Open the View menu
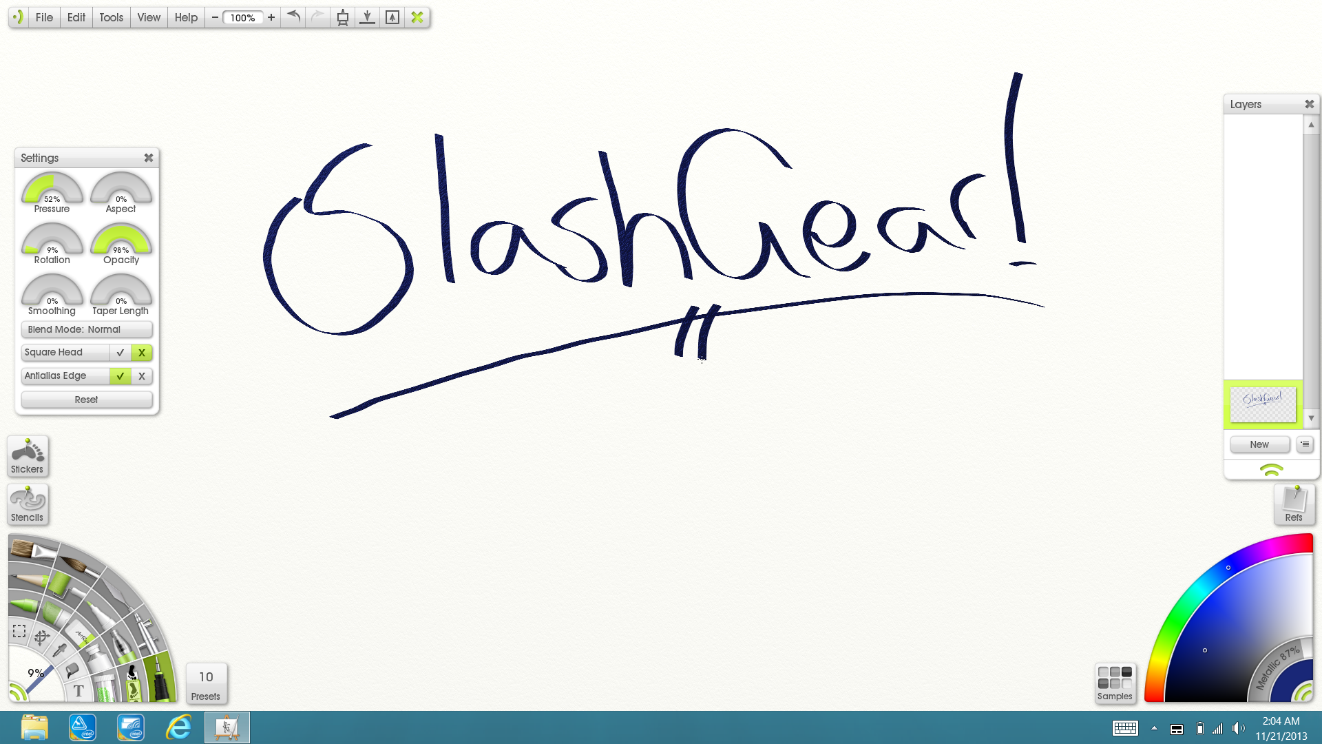Screen dimensions: 1322x744 point(148,17)
